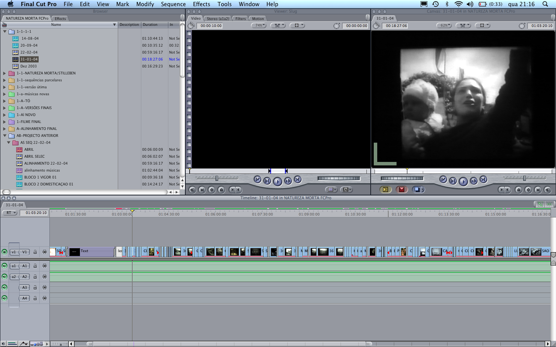Viewport: 556px width, 347px height.
Task: Click Match Frame button in Viewer
Action: 192,190
